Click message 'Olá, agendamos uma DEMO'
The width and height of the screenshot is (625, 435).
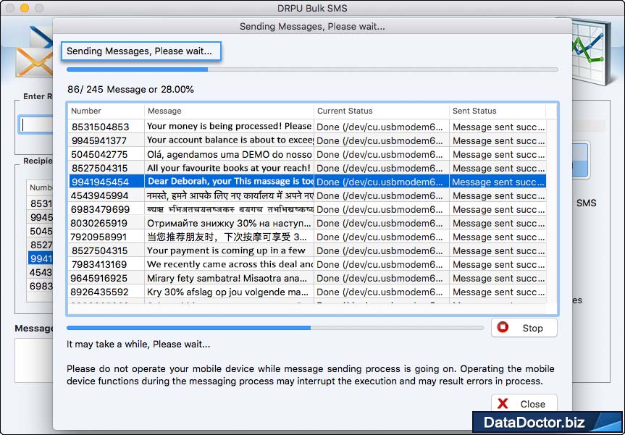229,154
